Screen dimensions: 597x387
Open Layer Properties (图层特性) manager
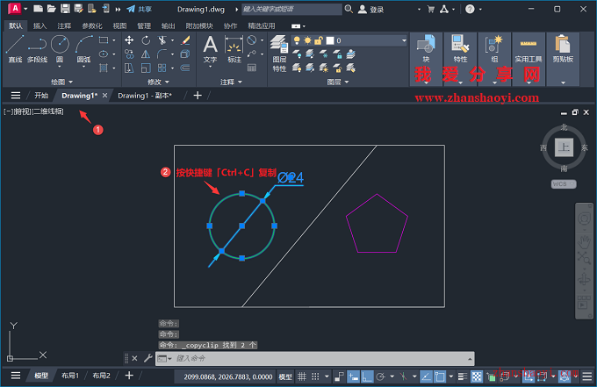[279, 54]
